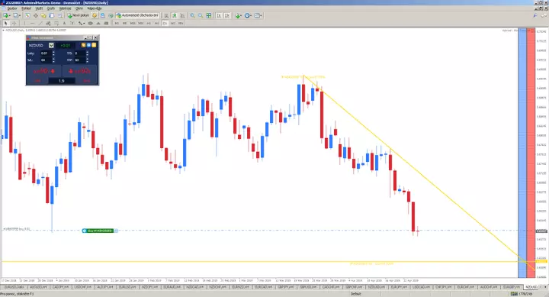549x297 pixels.
Task: Click the zoom in magnifier icon
Action: tap(192, 15)
